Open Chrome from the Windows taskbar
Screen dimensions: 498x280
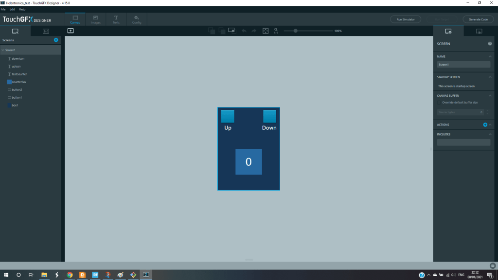click(x=70, y=275)
